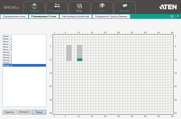The height and width of the screenshot is (119, 181).
Task: Select Rack2_5 in the rack list
Action: (x=24, y=63)
